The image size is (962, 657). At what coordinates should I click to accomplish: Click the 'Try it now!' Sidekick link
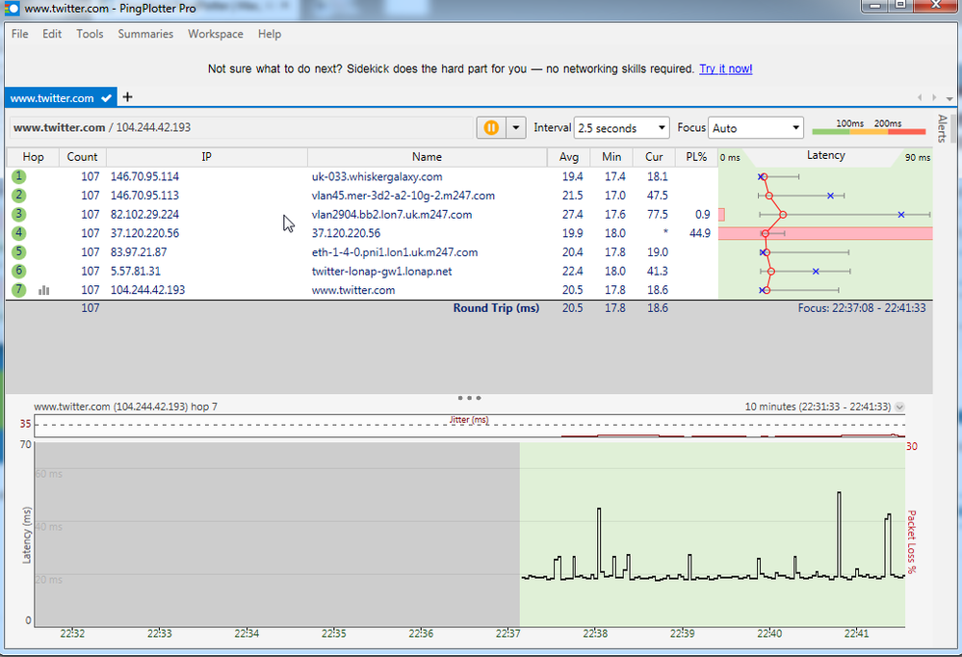point(725,69)
